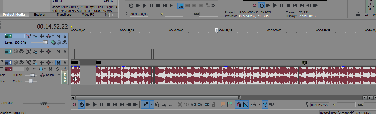Mute video track 2
The width and height of the screenshot is (376, 114).
(58, 36)
